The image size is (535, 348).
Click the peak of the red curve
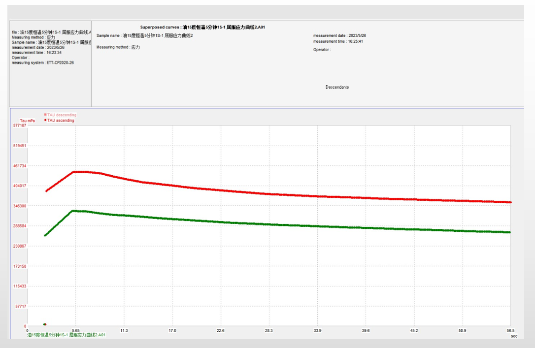(79, 172)
